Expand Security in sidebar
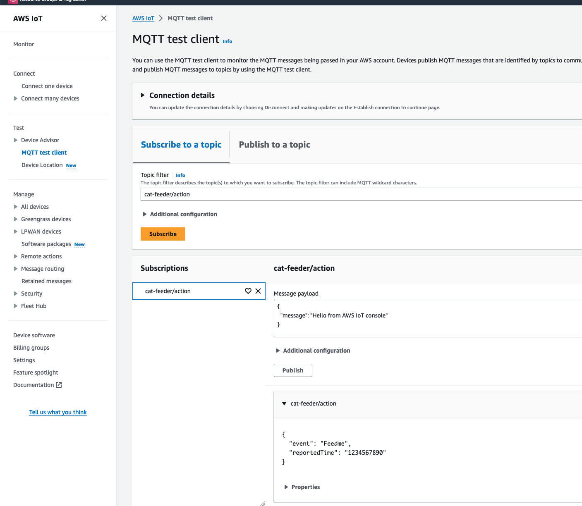 [x=16, y=294]
